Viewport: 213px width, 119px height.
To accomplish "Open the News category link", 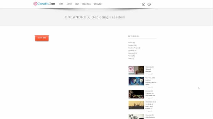I will pos(131,56).
